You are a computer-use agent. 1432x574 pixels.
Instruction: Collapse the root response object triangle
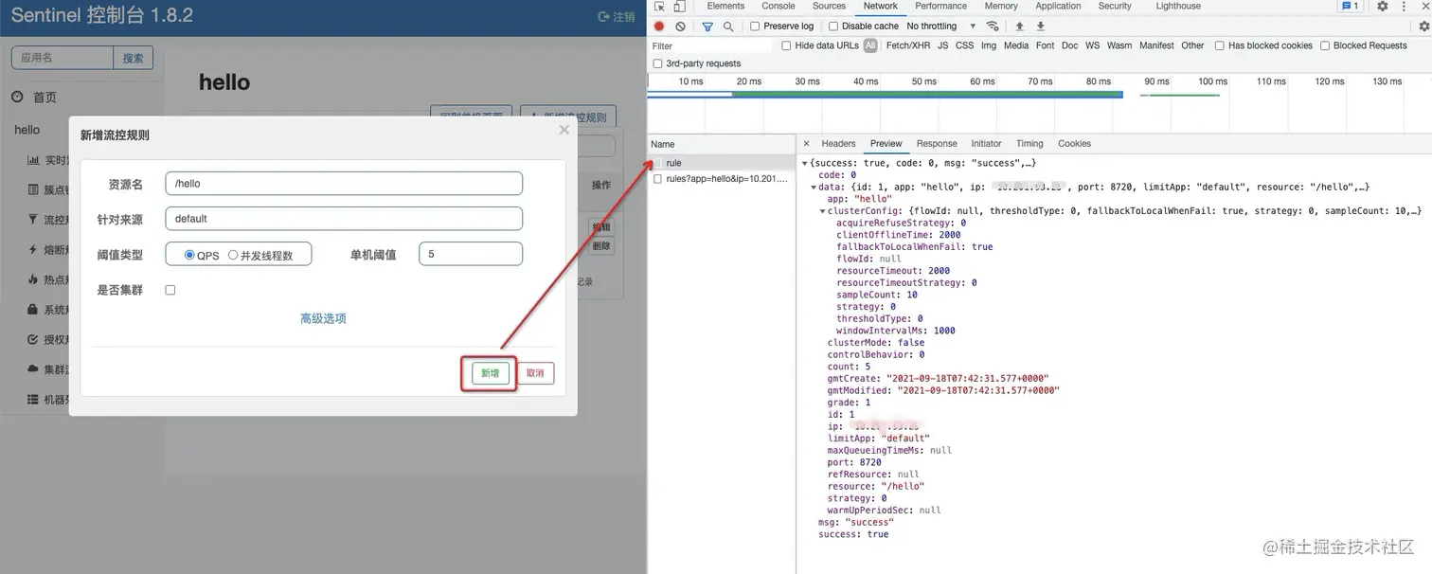point(805,164)
